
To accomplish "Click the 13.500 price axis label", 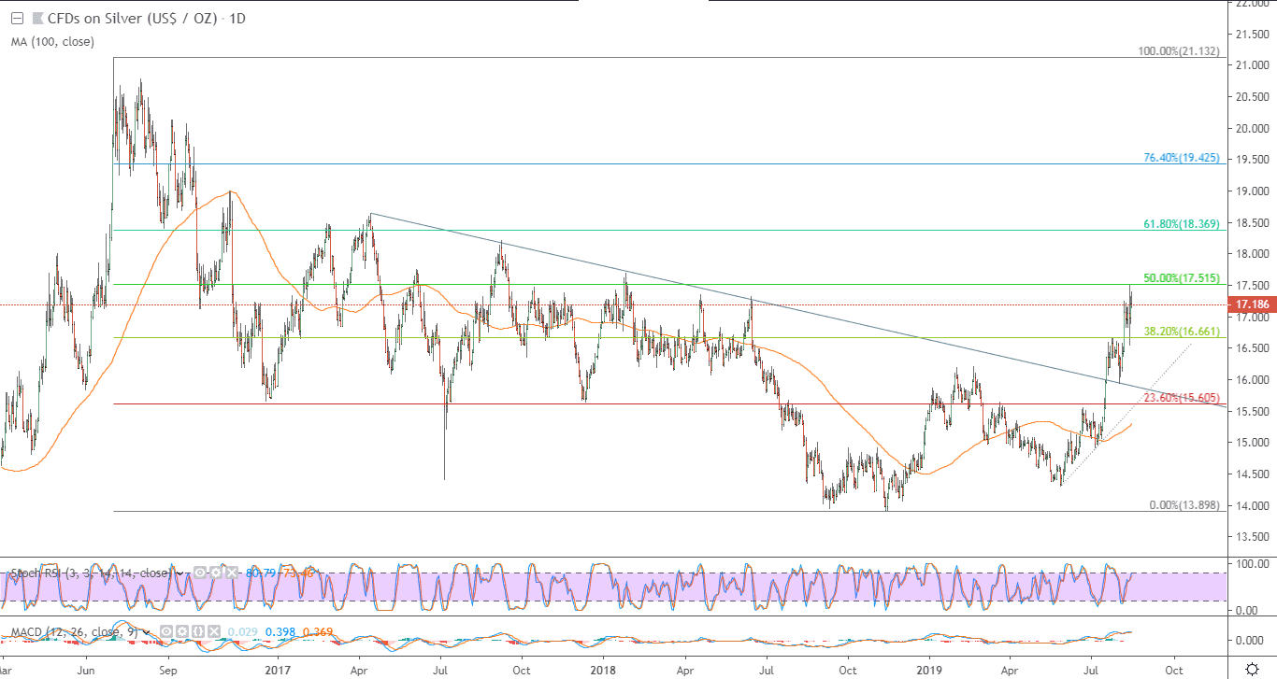I will (1252, 537).
